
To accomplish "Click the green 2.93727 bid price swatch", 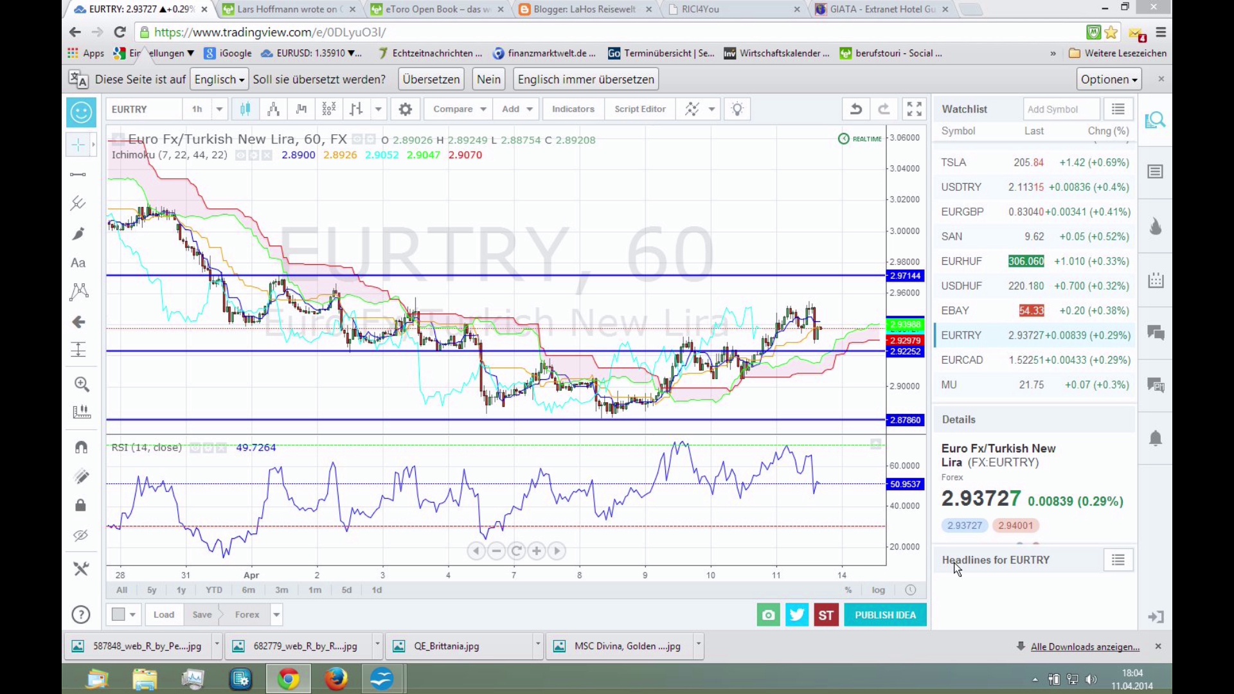I will click(964, 526).
